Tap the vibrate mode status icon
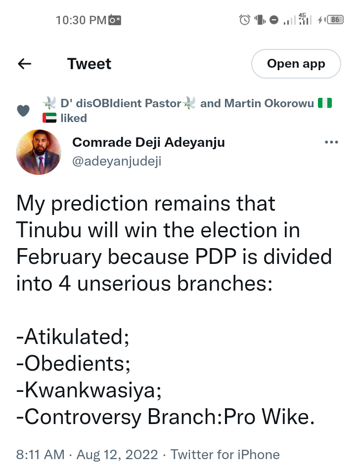This screenshot has height=470, width=356. (x=260, y=20)
